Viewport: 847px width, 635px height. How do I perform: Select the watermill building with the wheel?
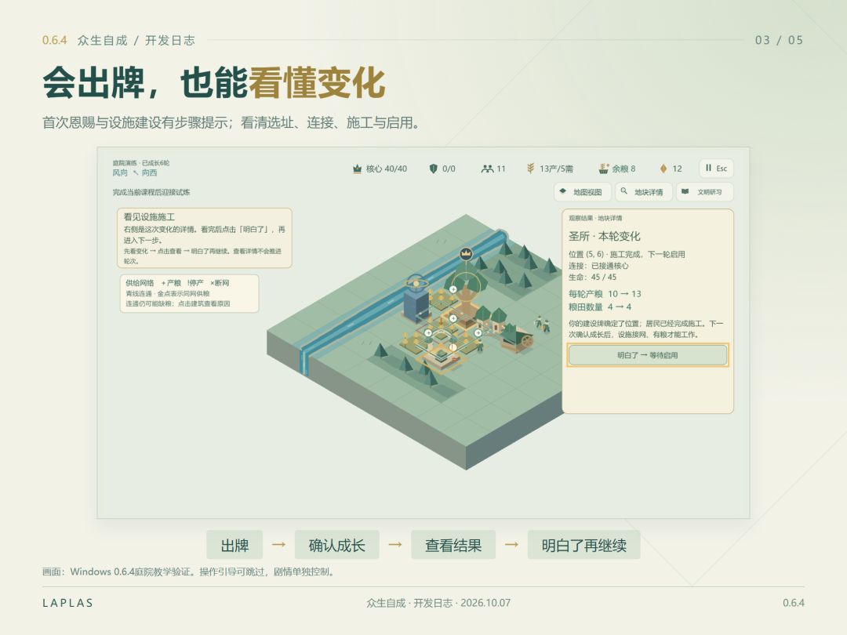tap(518, 337)
